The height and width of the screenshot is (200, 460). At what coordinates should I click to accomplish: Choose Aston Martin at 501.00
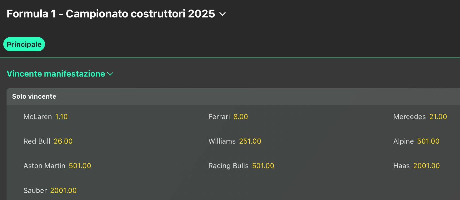80,166
